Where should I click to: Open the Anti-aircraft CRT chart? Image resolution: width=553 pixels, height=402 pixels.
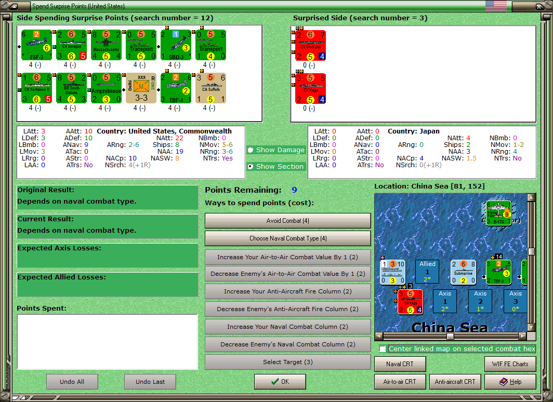tap(455, 382)
